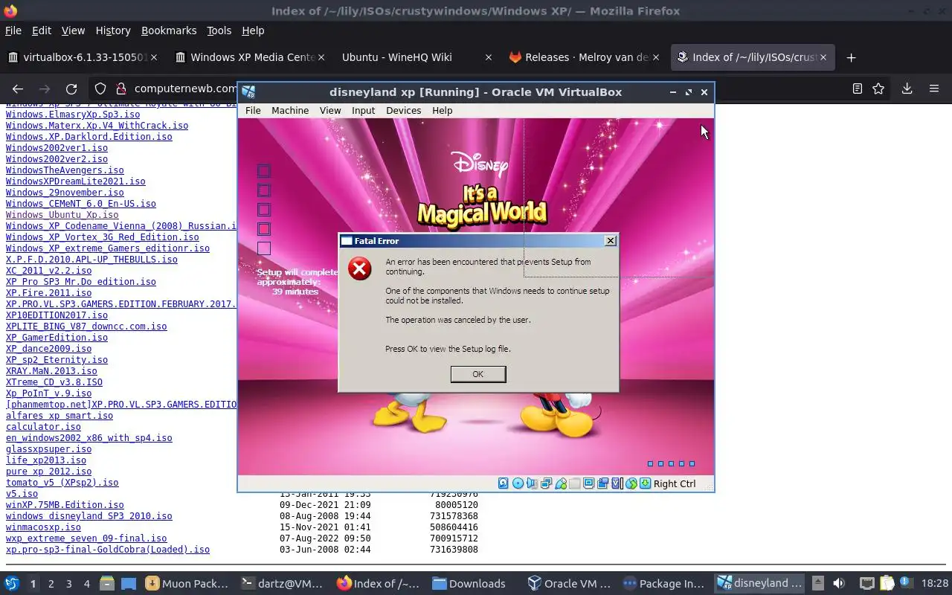Close the Fatal Error dialog with its X
Viewport: 952px width, 595px height.
(611, 240)
